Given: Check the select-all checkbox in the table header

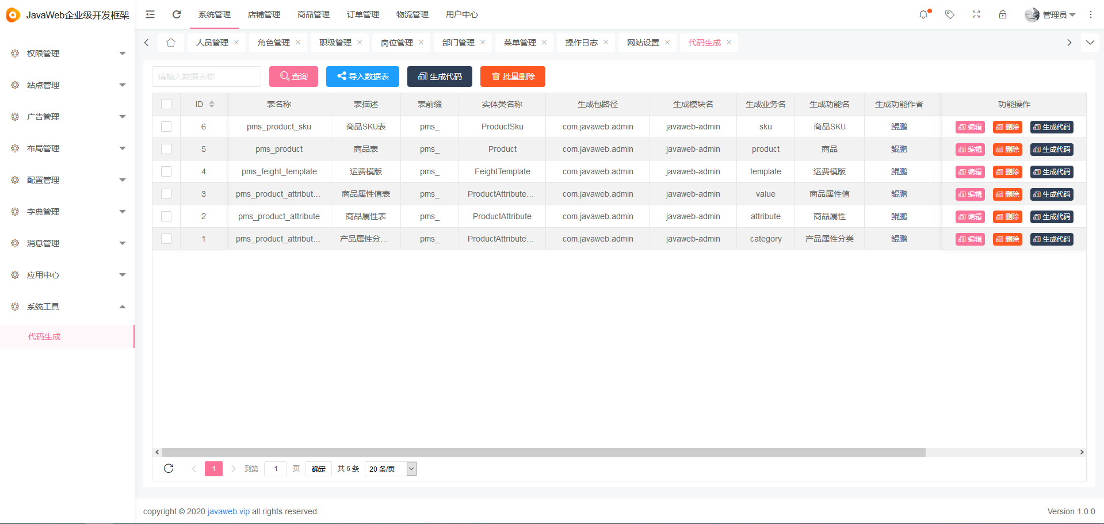Looking at the screenshot, I should click(166, 104).
